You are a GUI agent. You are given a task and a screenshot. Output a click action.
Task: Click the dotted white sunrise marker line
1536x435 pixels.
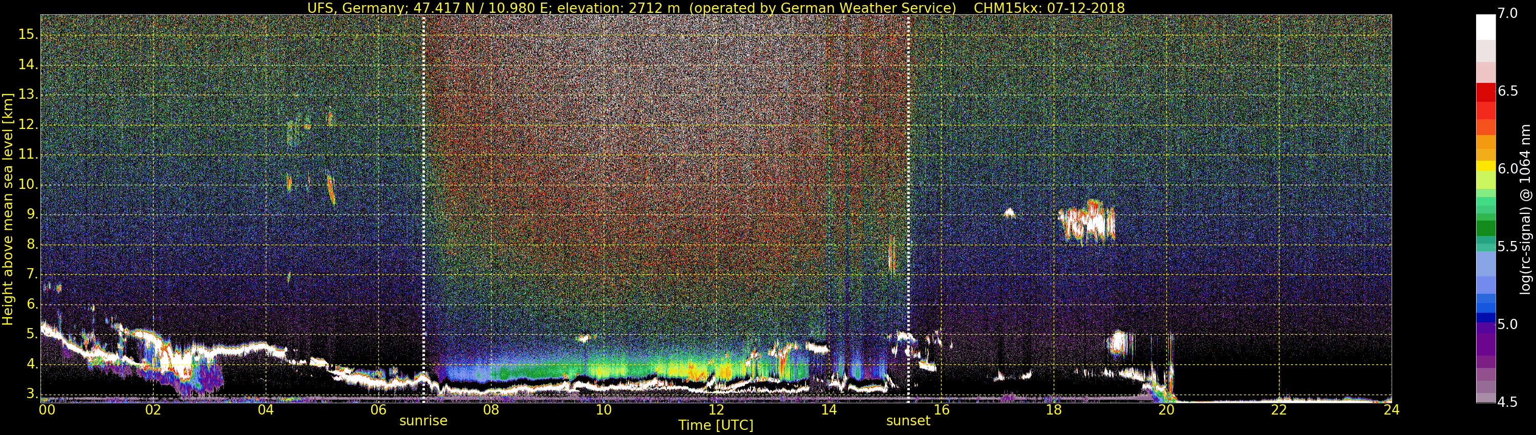423,209
